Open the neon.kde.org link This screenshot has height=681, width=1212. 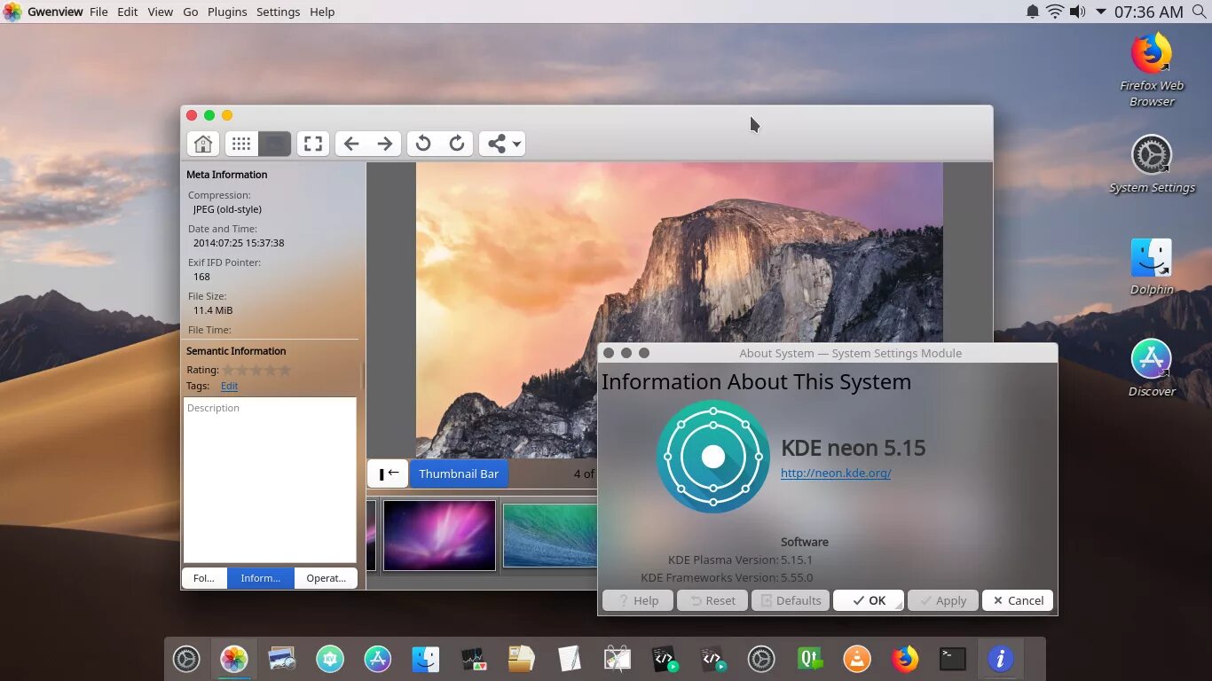(836, 474)
